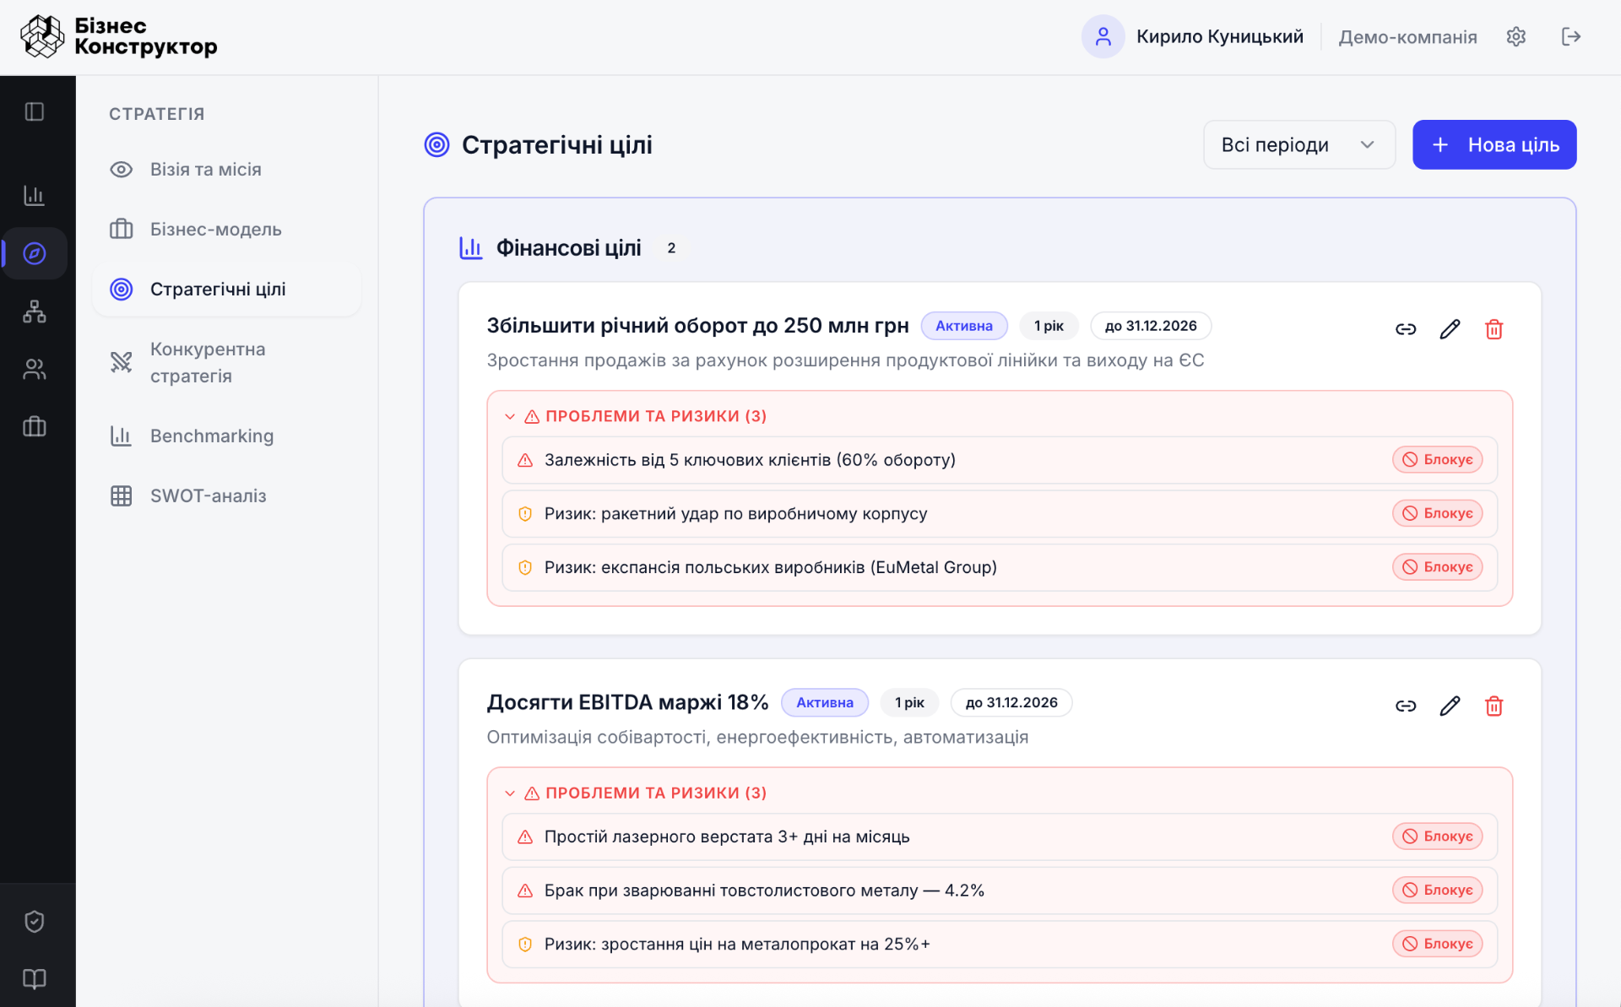Select Стратегічні цілі menu item
This screenshot has width=1621, height=1007.
coord(227,289)
